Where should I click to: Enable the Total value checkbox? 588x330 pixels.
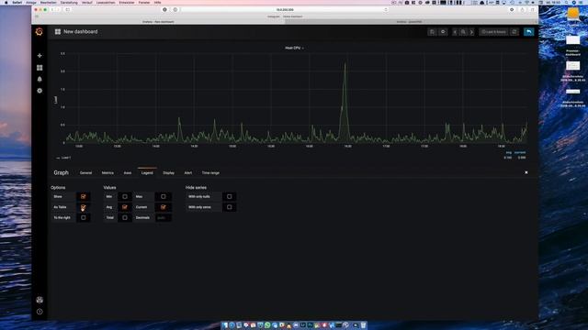pyautogui.click(x=125, y=217)
